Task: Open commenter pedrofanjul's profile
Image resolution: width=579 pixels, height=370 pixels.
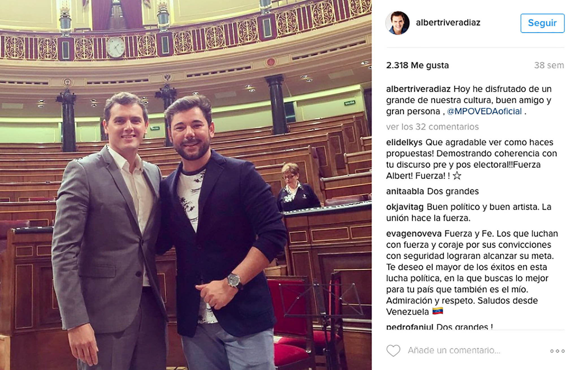Action: pyautogui.click(x=410, y=327)
